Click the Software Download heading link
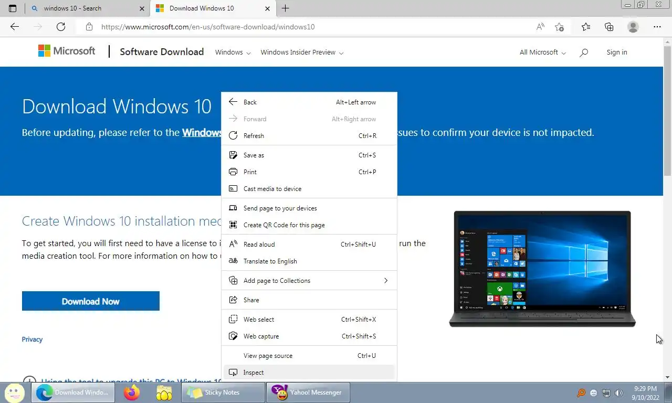 tap(162, 52)
